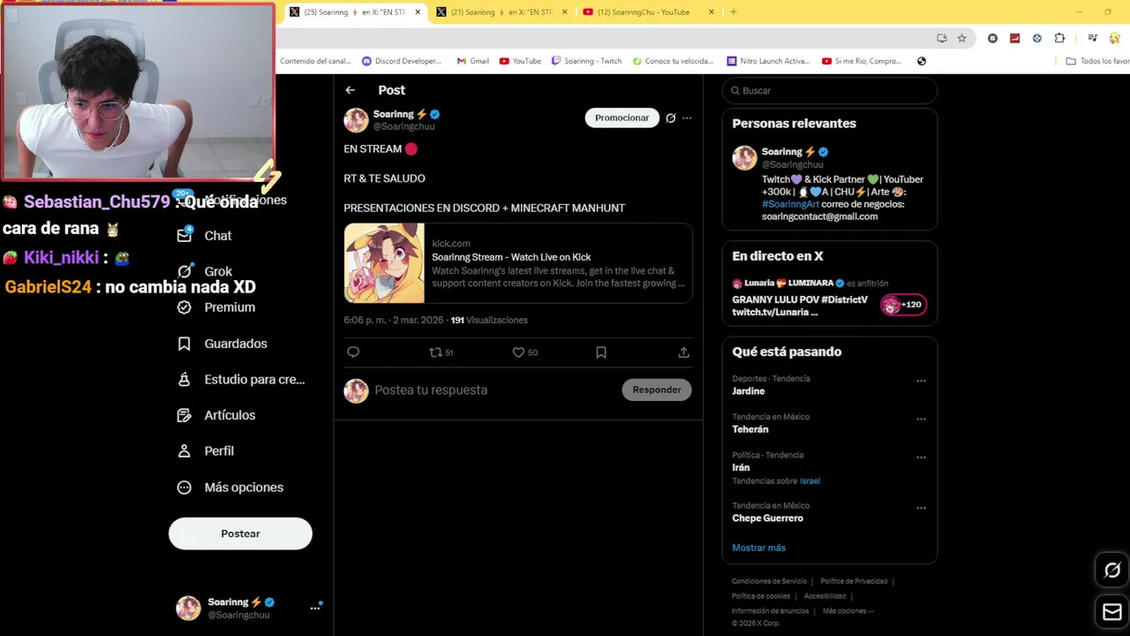Viewport: 1130px width, 636px height.
Task: Click the +120 live listeners badge
Action: coord(902,305)
